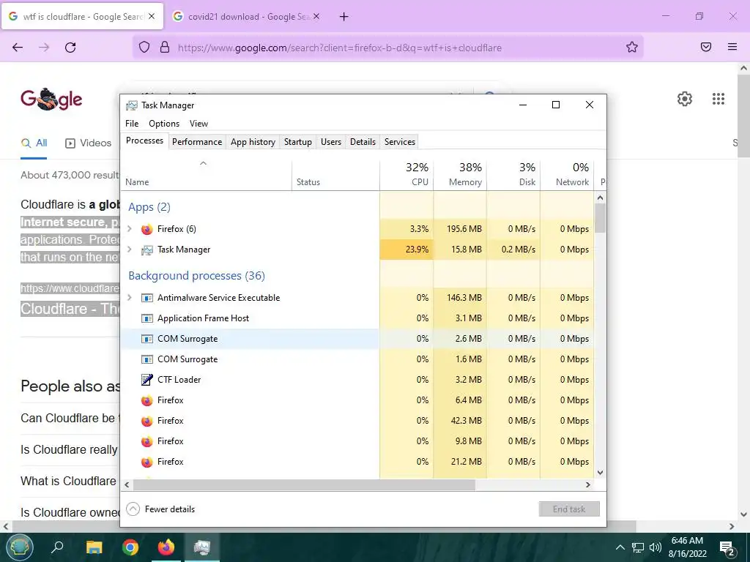Show site security padlock info
This screenshot has height=562, width=750.
pos(165,48)
